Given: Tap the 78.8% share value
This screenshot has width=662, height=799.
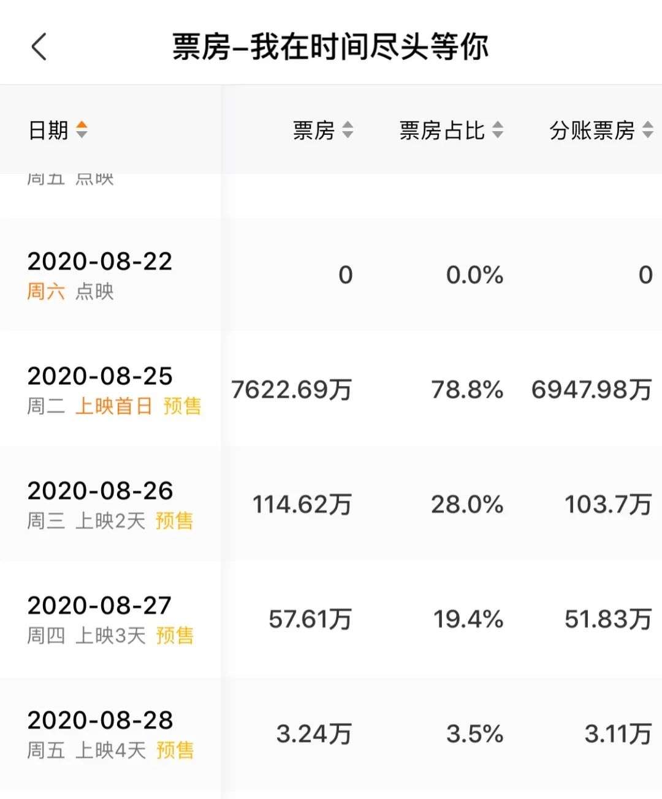Looking at the screenshot, I should [x=467, y=390].
